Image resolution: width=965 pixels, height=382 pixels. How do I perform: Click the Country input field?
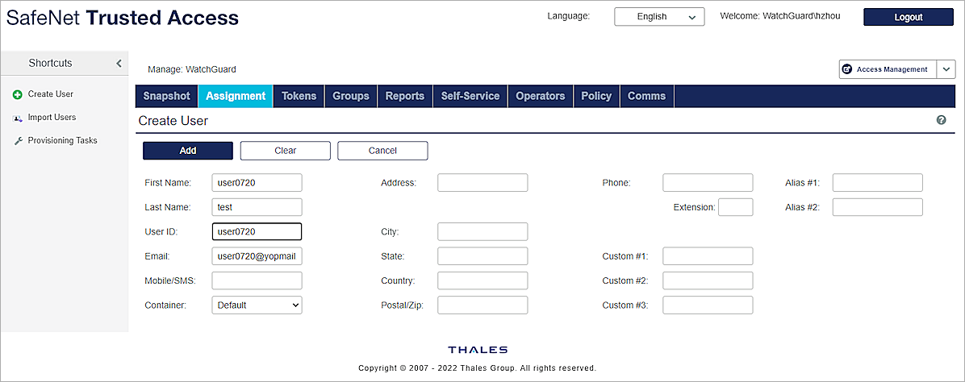click(x=482, y=280)
